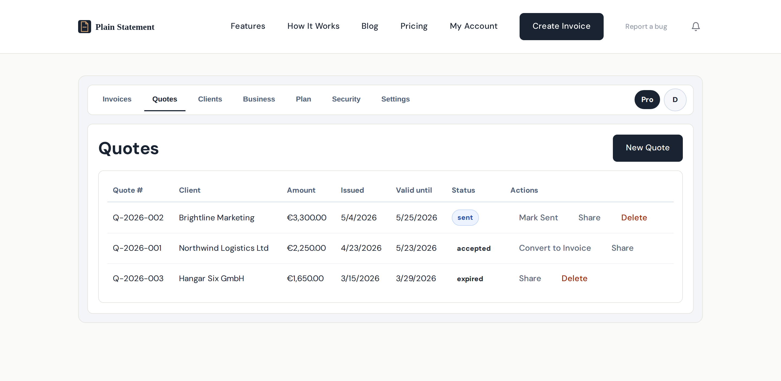Click the Pro plan badge
781x381 pixels.
pos(647,100)
